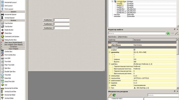Select the Font Combo Box icon
The image size is (179, 100).
pos(2,55)
